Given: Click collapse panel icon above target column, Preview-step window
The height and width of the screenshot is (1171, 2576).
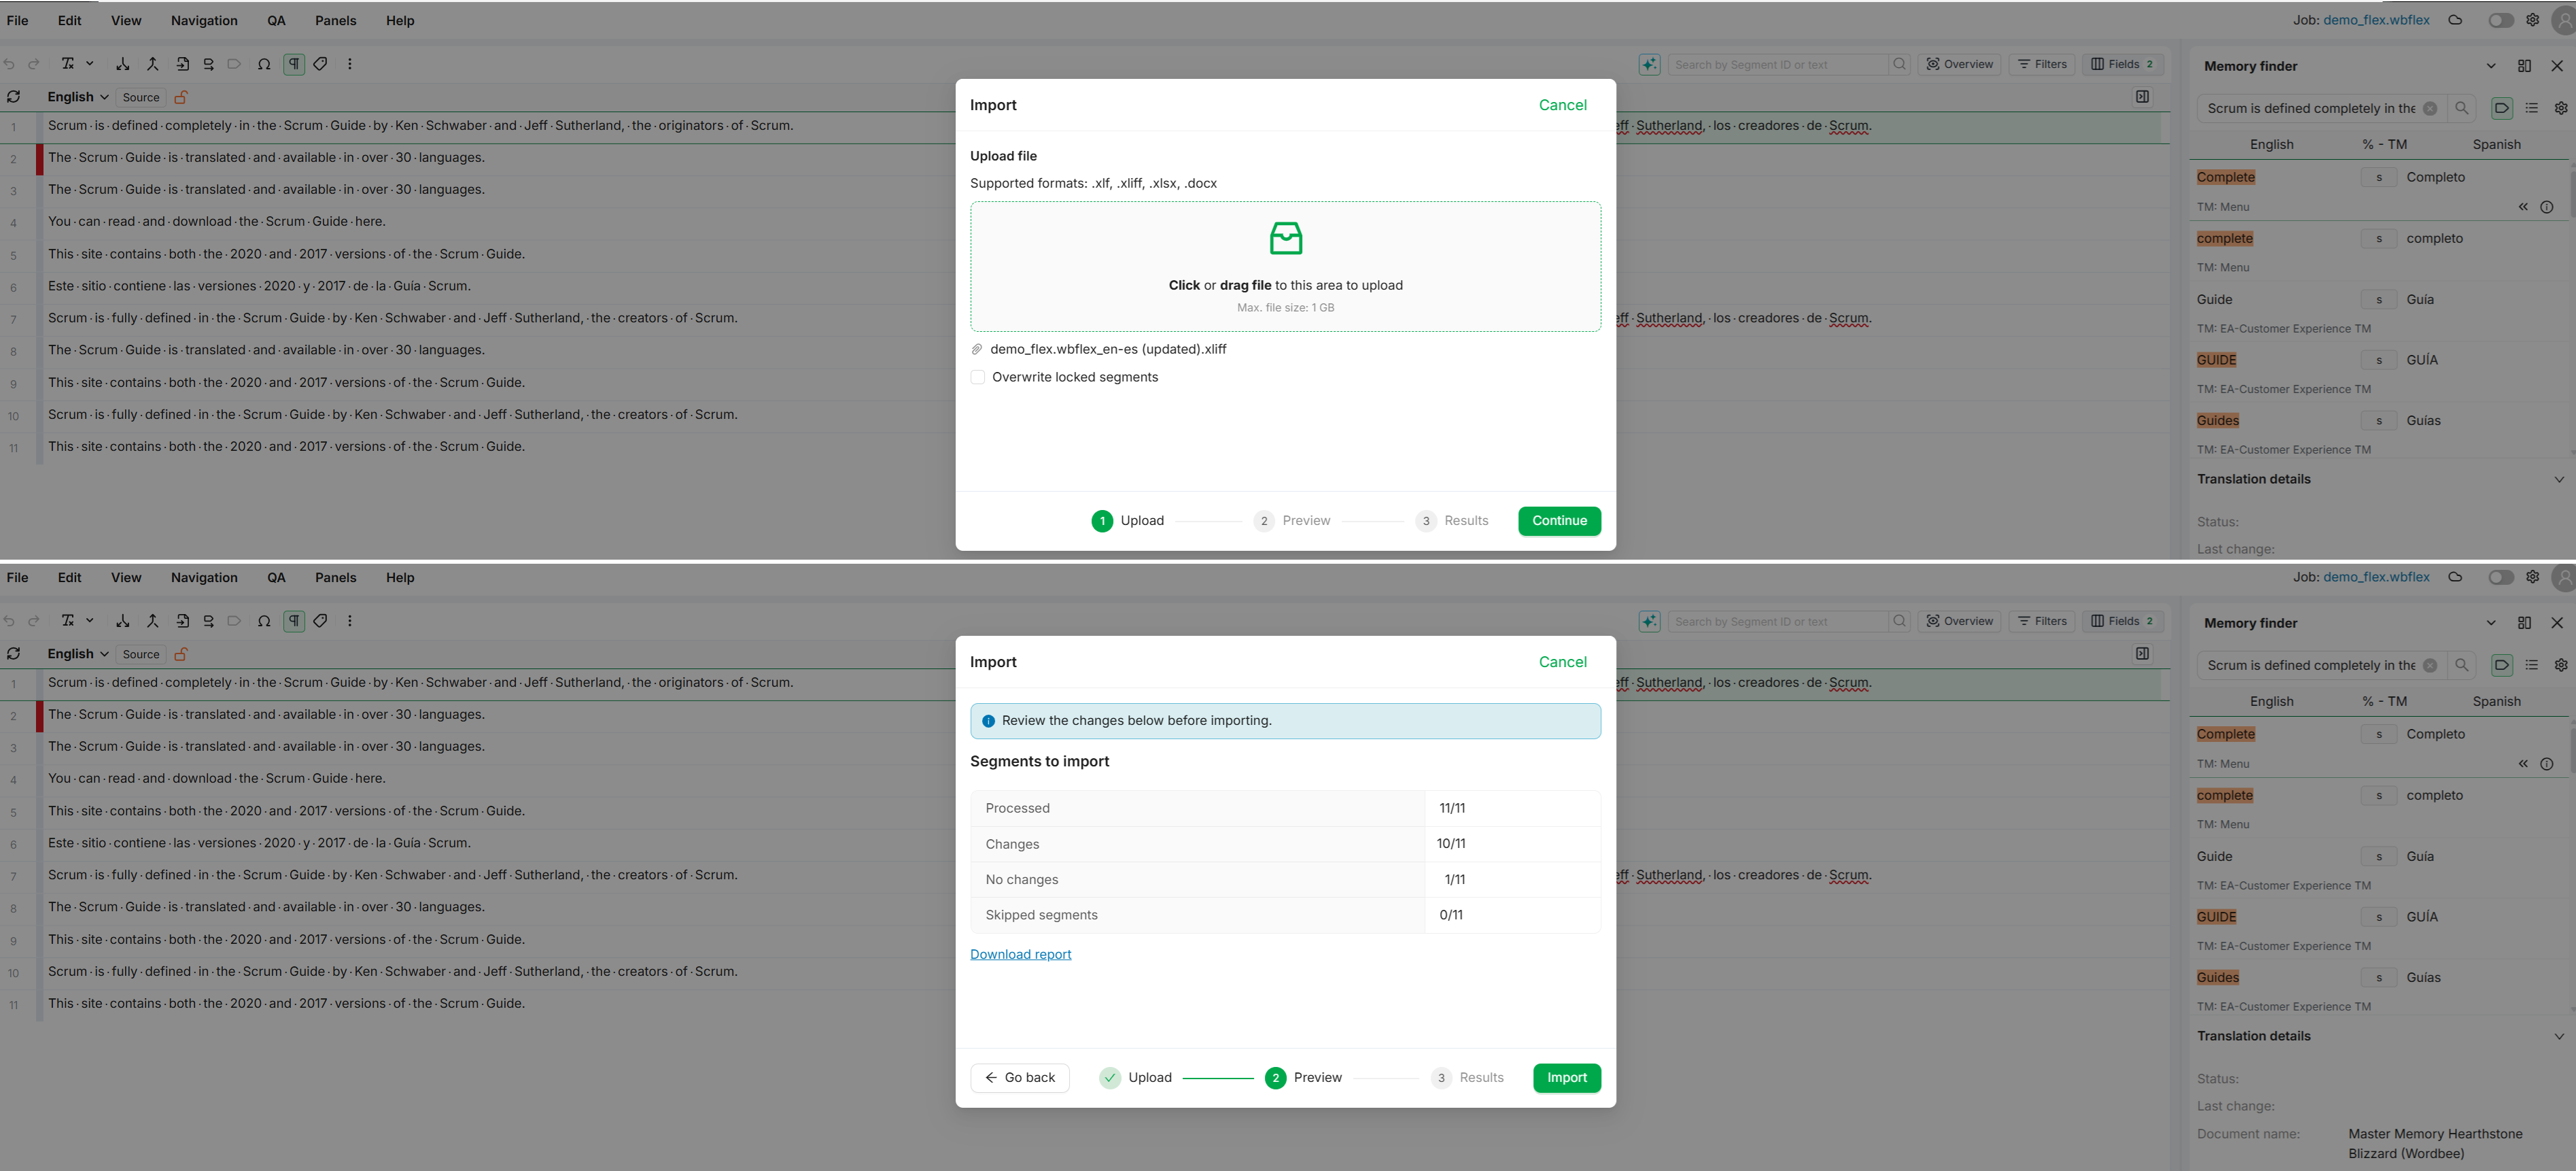Looking at the screenshot, I should 2142,654.
